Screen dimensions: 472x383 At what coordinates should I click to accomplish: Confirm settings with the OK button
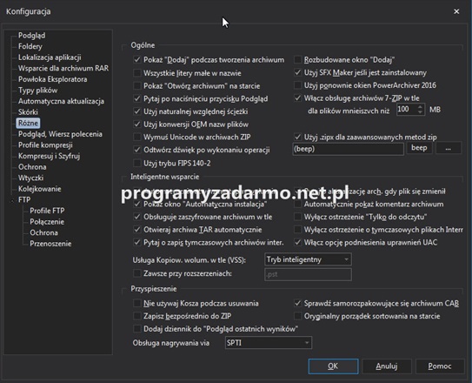pos(333,366)
